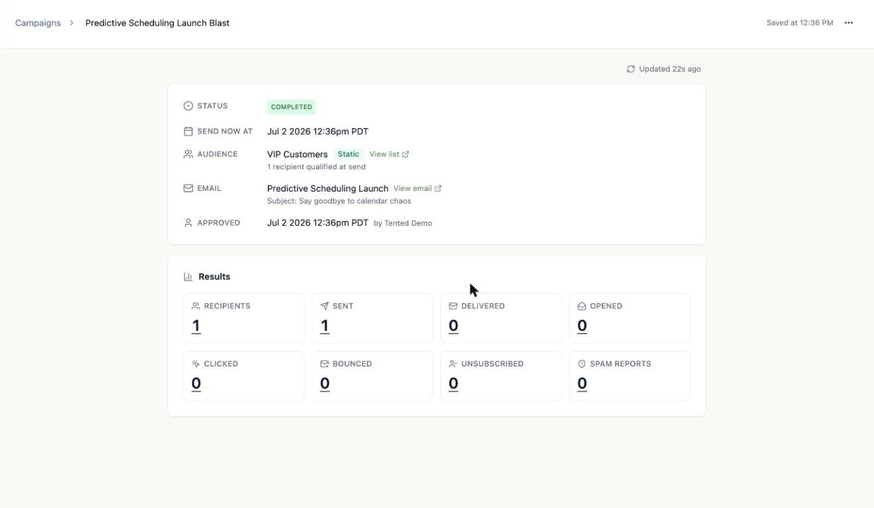Click the by Tented Demo approver text
Screen dimensions: 874x508
[x=403, y=223]
